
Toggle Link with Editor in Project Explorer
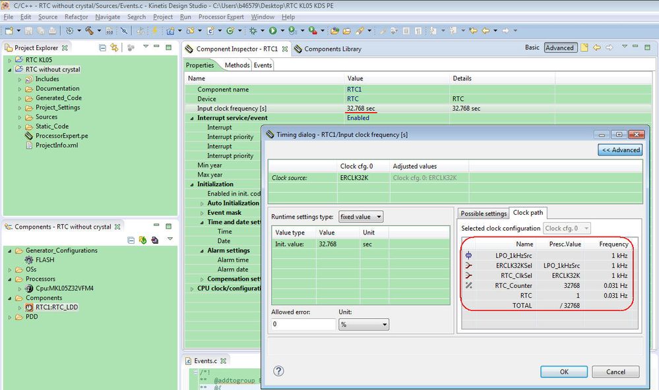[114, 47]
